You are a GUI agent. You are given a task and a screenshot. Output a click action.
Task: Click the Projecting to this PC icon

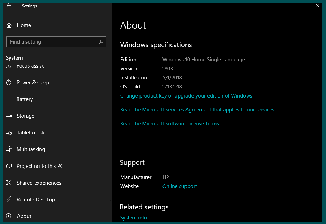pyautogui.click(x=9, y=166)
